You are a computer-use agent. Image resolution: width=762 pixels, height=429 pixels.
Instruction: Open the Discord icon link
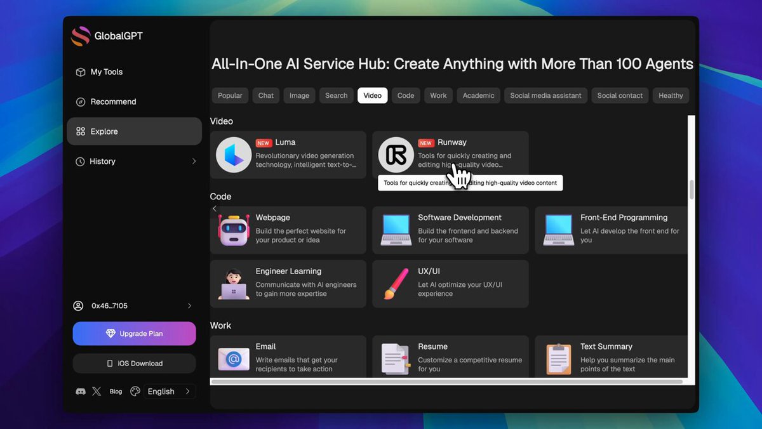coord(81,392)
